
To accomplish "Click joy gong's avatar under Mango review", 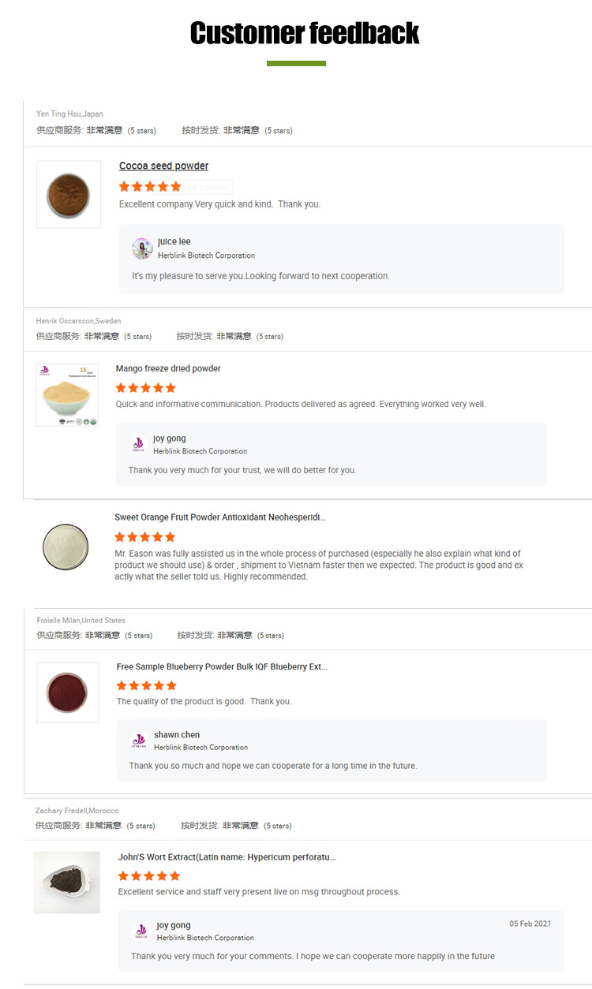I will (138, 444).
